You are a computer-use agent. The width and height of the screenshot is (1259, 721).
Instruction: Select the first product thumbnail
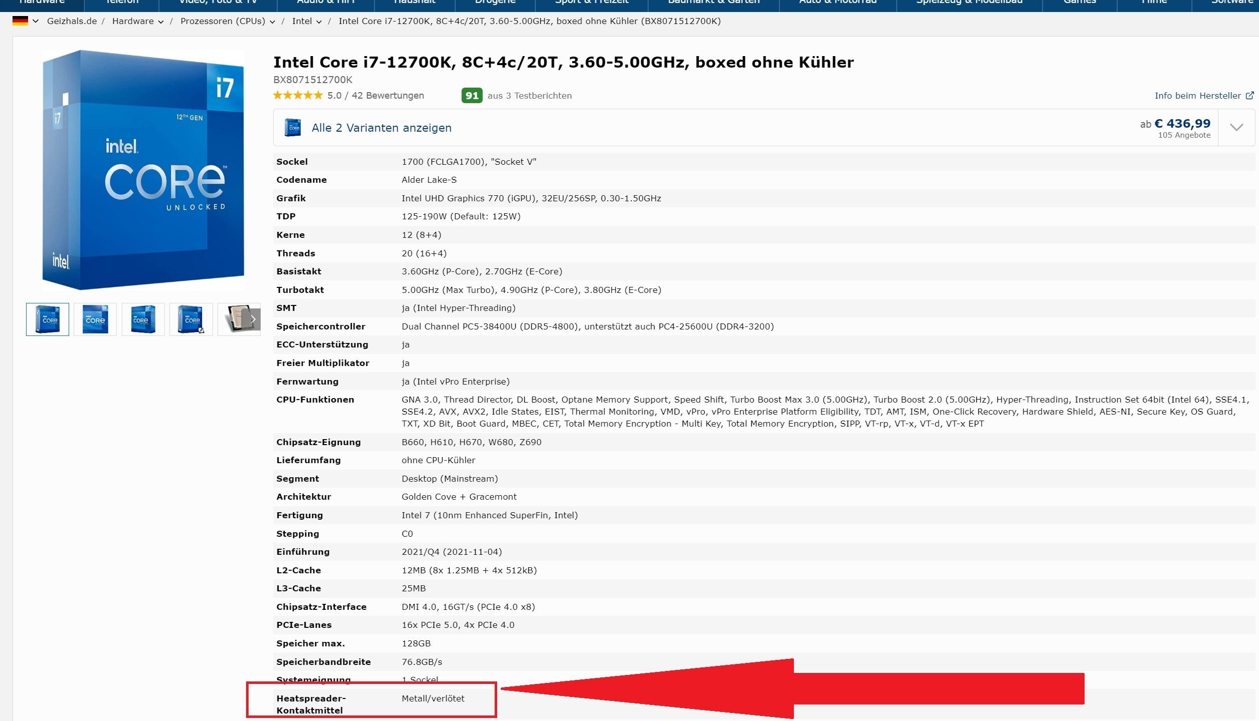48,319
